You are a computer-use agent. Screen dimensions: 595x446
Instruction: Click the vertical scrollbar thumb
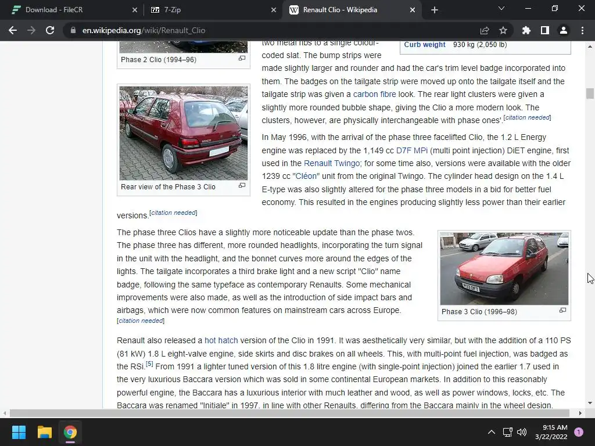pos(590,93)
